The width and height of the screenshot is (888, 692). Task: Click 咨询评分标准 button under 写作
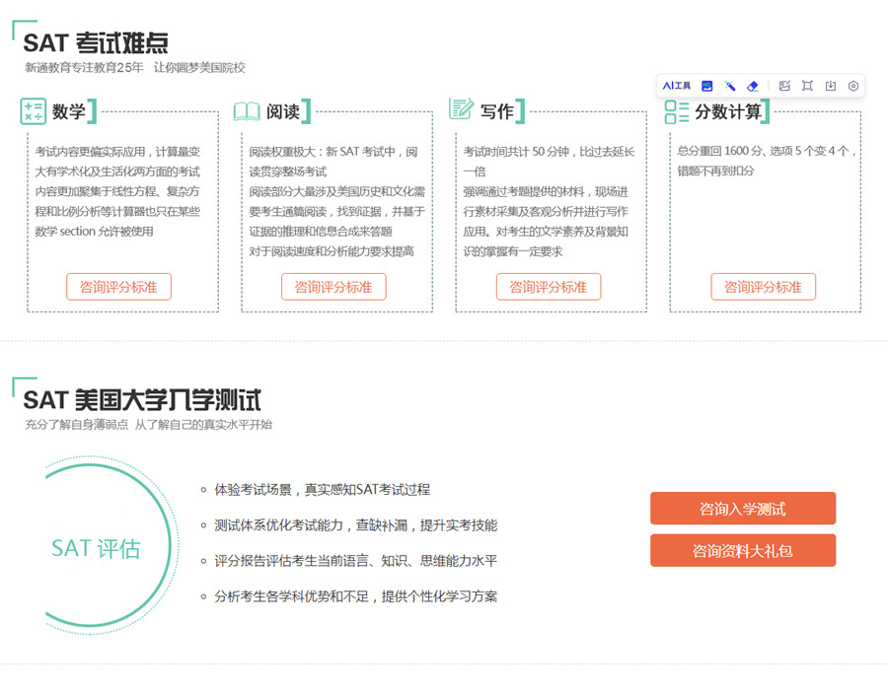click(548, 287)
